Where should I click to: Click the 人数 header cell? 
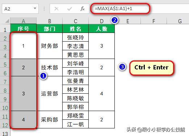pos(101,29)
